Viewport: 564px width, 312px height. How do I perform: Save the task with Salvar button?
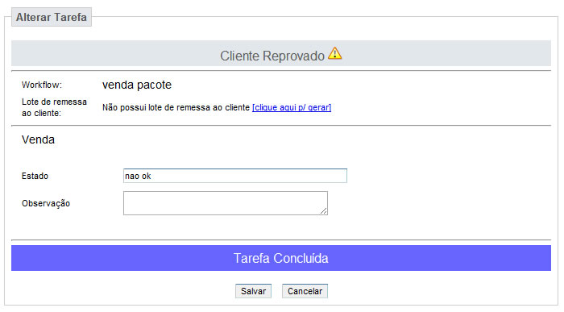(253, 291)
